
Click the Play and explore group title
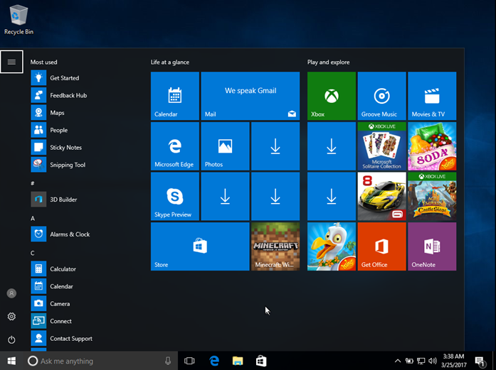(x=328, y=62)
